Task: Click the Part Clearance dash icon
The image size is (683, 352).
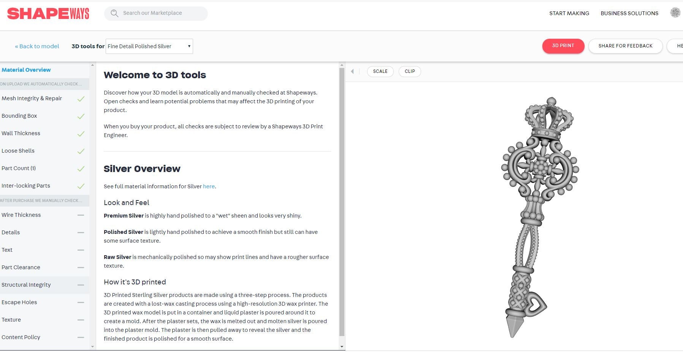Action: coord(81,267)
